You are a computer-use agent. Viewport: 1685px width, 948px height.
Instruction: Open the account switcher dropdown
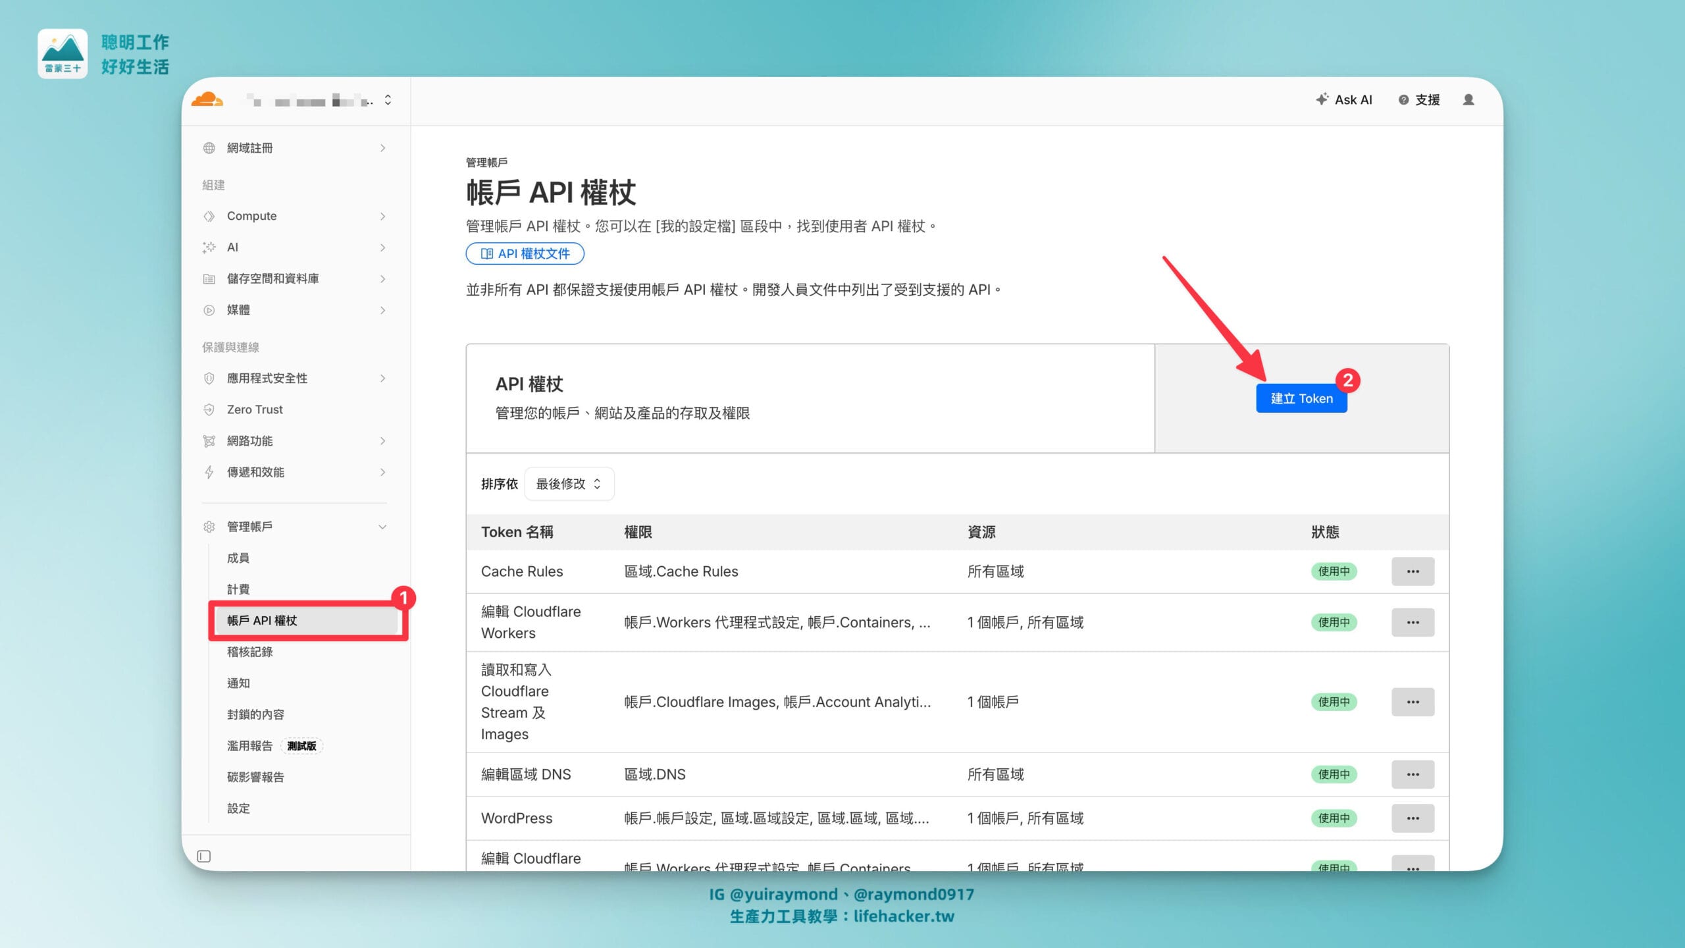[x=388, y=100]
